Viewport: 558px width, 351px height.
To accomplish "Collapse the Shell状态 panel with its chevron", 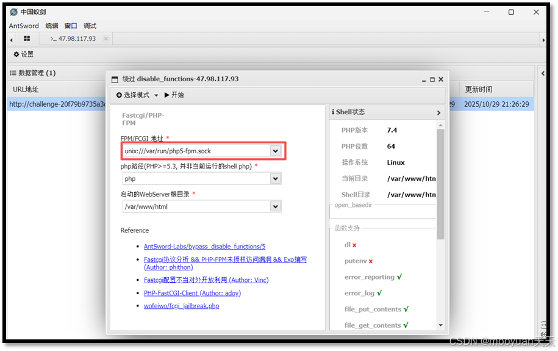I will pos(438,112).
